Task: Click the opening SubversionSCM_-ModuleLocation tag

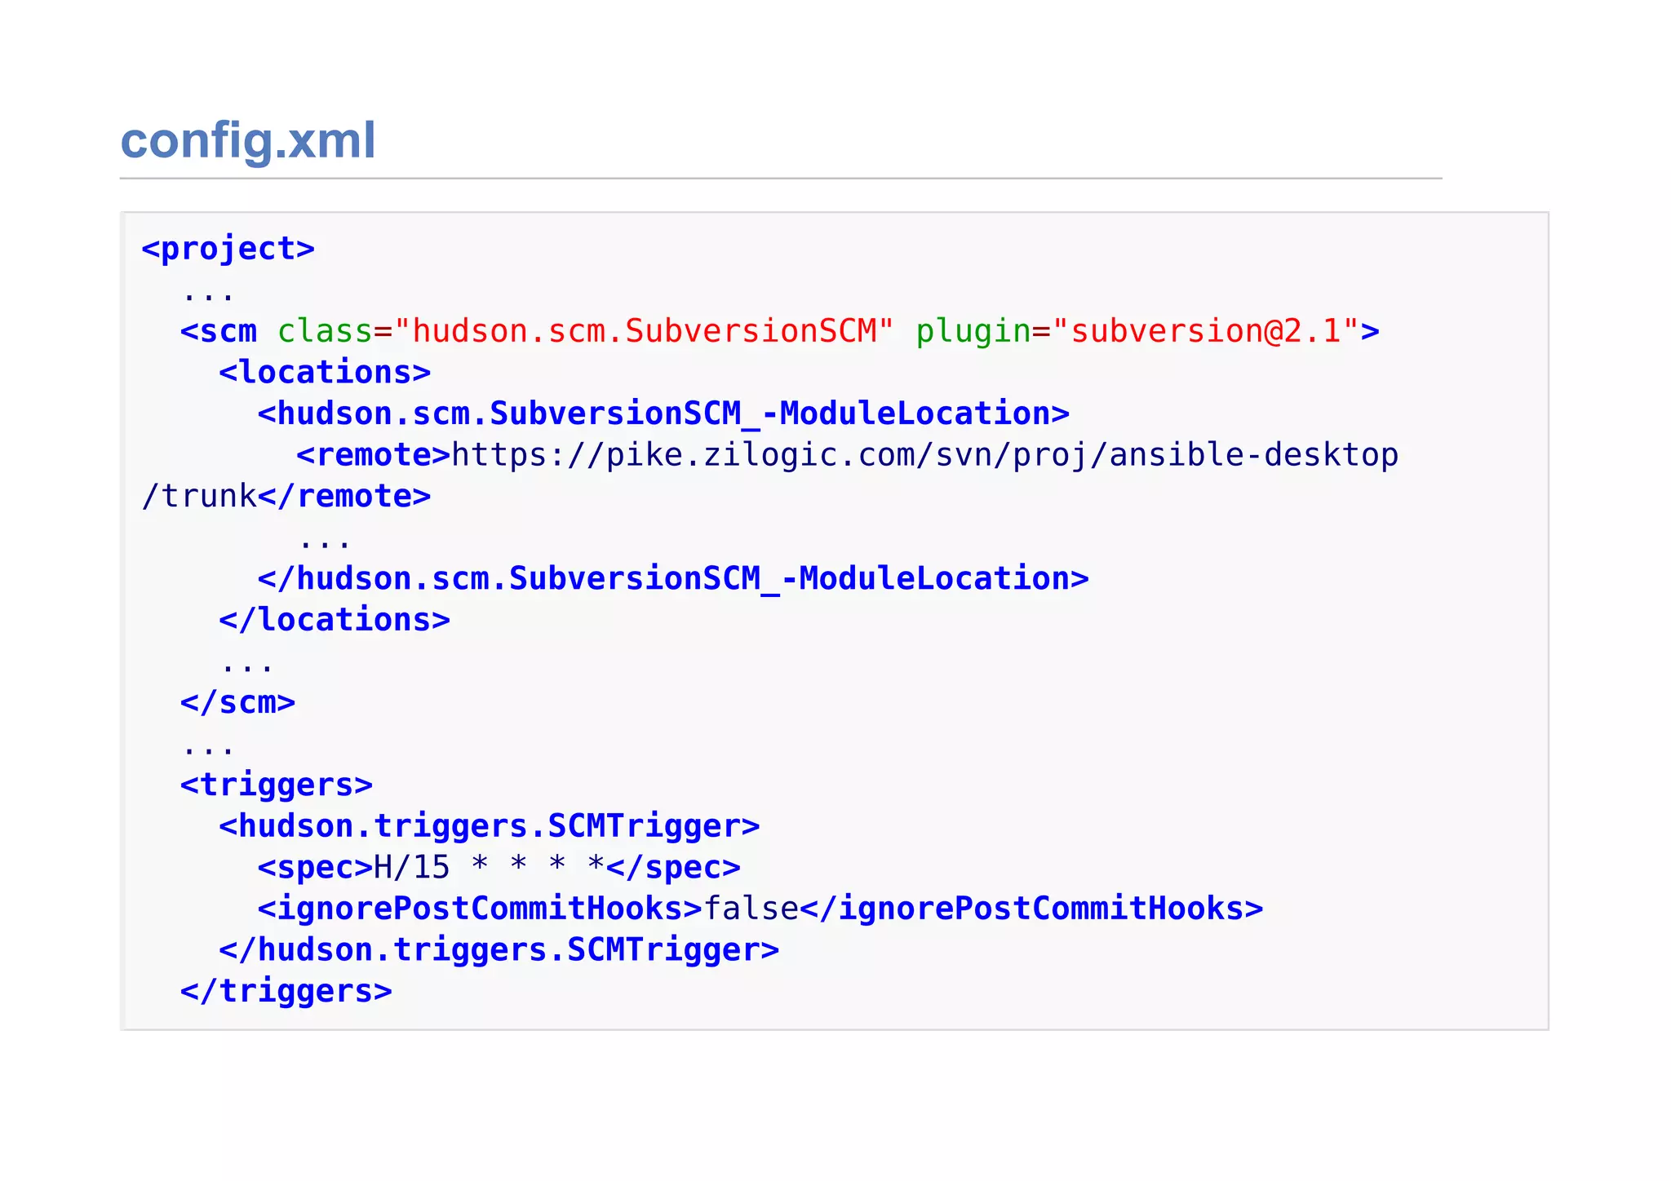Action: pos(663,414)
